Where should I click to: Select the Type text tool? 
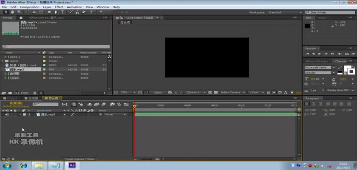[x=62, y=12]
